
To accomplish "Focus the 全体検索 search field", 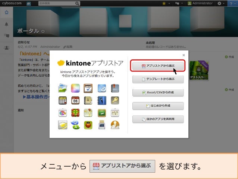I will 57,3.
